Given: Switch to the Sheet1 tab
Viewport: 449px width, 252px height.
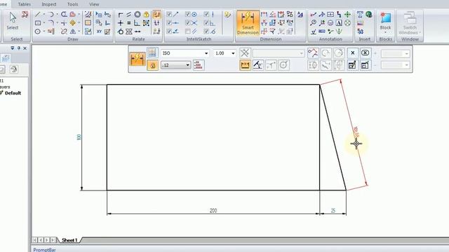Looking at the screenshot, I should pyautogui.click(x=69, y=240).
